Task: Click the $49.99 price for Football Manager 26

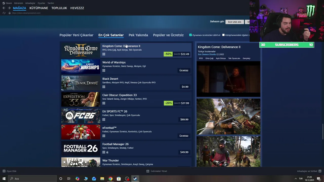Action: tap(184, 152)
